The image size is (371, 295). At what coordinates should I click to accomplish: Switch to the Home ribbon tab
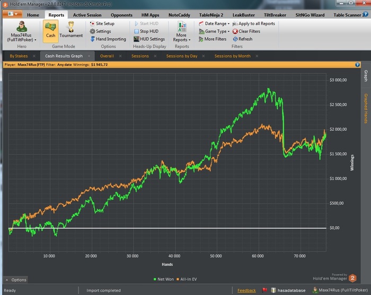(33, 15)
